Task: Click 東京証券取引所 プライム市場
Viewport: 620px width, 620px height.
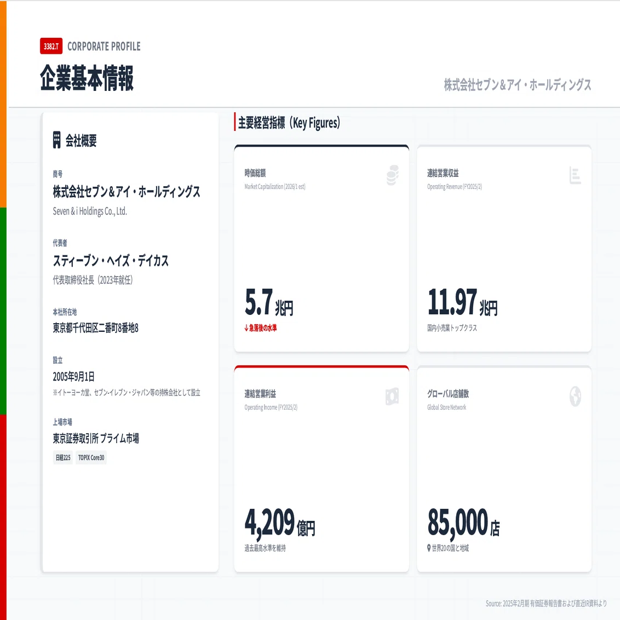Action: [x=96, y=438]
